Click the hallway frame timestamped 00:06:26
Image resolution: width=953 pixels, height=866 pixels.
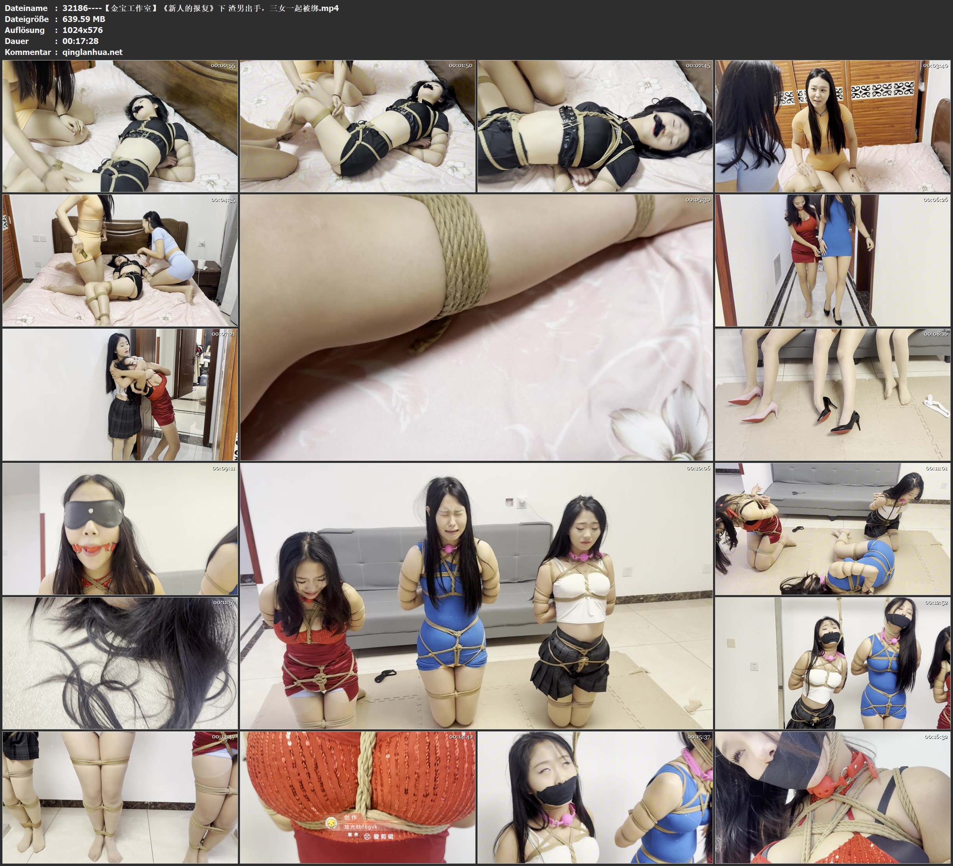832,260
